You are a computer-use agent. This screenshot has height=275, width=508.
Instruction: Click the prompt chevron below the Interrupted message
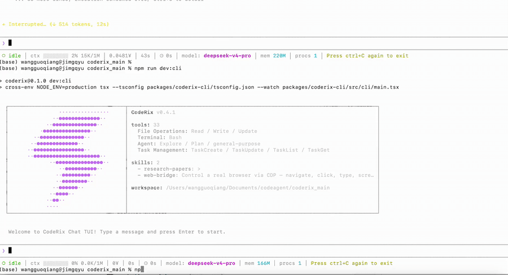tap(3, 43)
